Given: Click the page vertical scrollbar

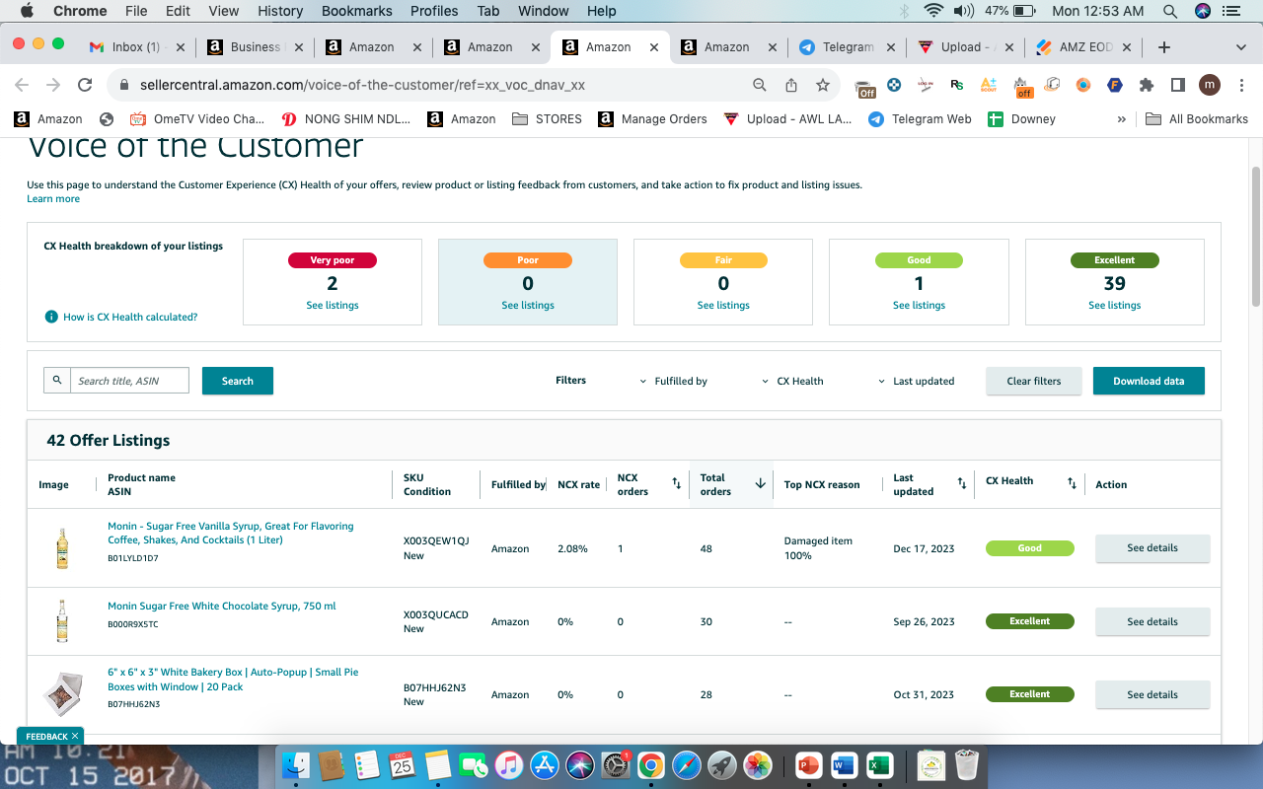Looking at the screenshot, I should pos(1255,237).
